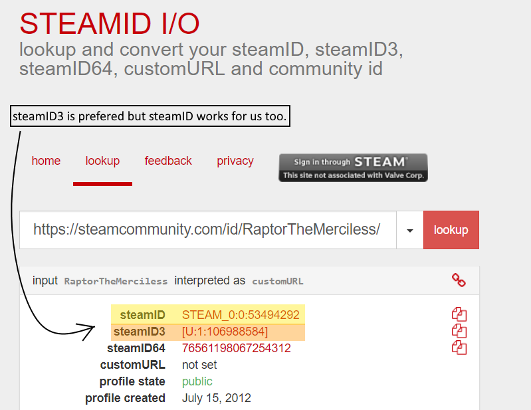Click the 'not set' customURL value
Screen dimensions: 531x410
coord(199,365)
